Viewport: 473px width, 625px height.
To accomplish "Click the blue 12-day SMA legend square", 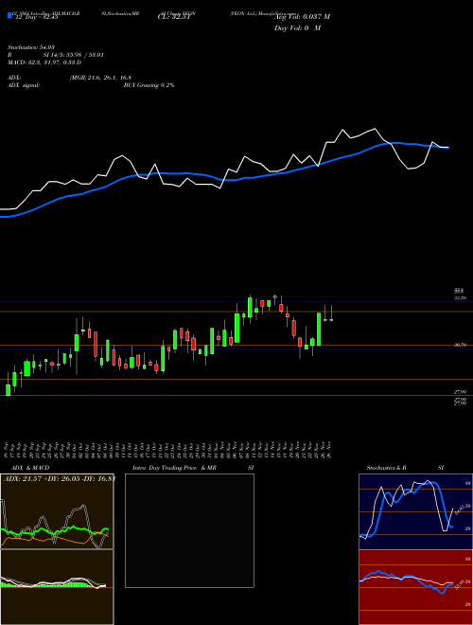I will click(x=9, y=15).
